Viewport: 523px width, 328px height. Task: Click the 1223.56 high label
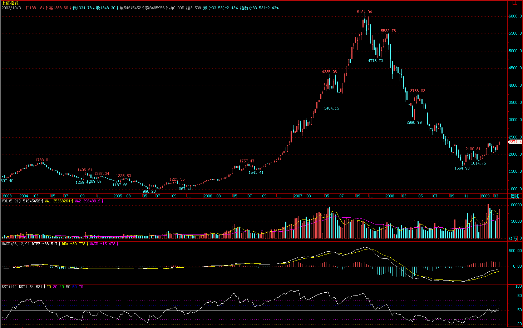pyautogui.click(x=177, y=180)
